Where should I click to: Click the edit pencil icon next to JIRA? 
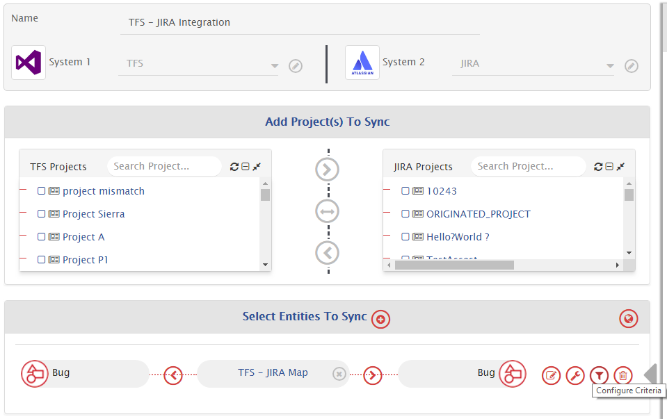(x=631, y=66)
